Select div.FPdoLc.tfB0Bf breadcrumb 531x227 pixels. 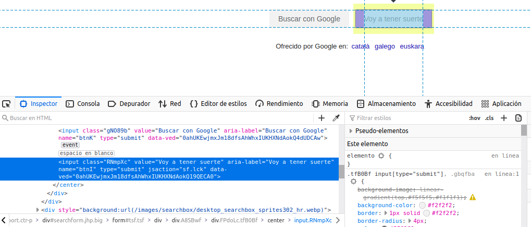coord(234,220)
